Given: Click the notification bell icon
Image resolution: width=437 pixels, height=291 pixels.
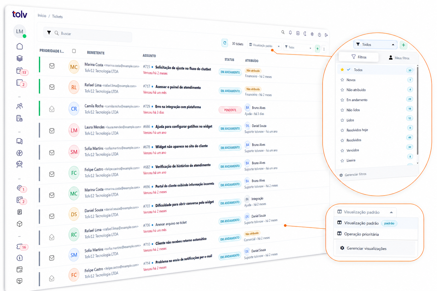Looking at the screenshot, I should (x=290, y=33).
